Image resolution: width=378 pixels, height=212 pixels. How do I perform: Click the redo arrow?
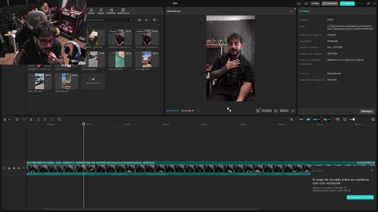click(24, 119)
